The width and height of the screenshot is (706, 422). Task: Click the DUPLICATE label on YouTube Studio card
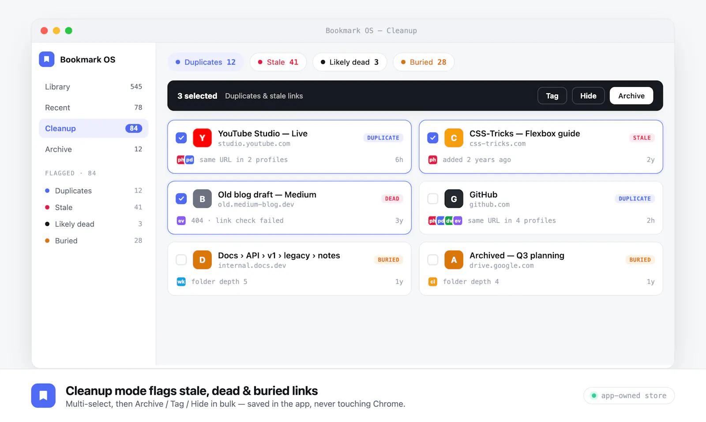(x=383, y=138)
